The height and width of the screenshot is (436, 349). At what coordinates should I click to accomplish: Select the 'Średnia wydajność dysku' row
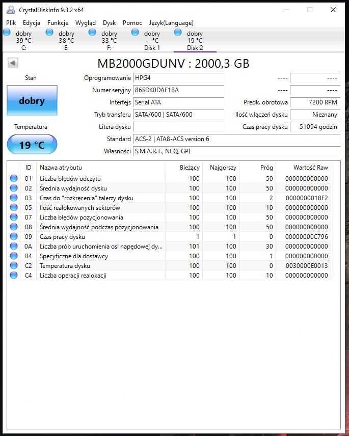pos(169,188)
